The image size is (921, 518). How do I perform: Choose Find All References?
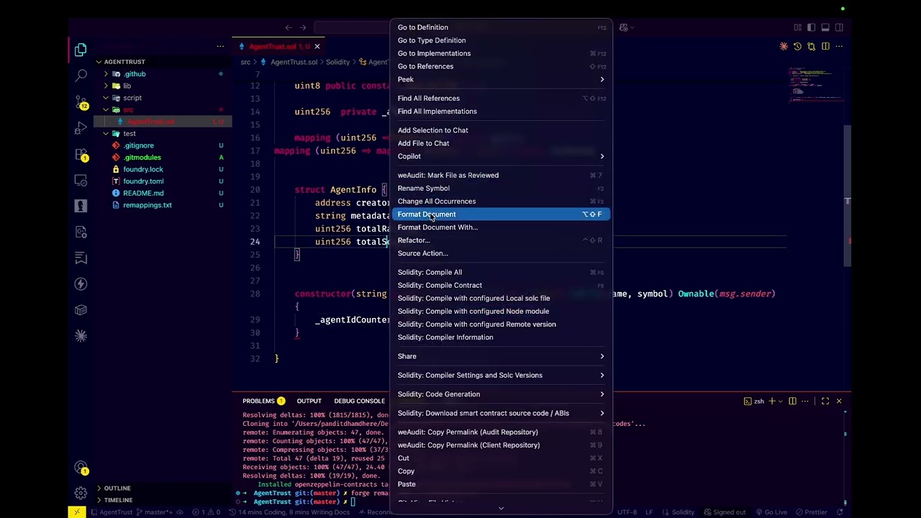(x=501, y=99)
